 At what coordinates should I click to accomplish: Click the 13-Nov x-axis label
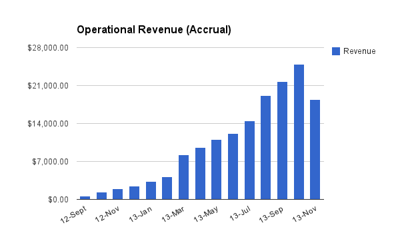point(305,214)
